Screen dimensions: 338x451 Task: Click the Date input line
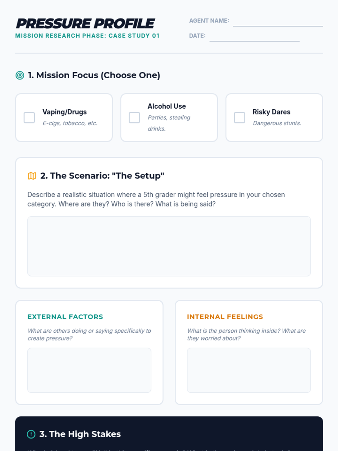point(255,36)
